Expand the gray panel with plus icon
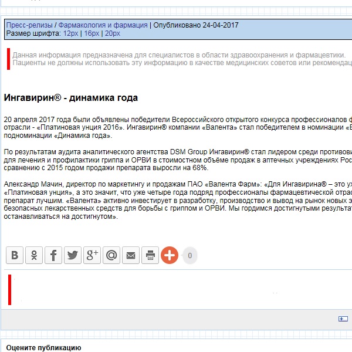This screenshot has width=352, height=352. 343,319
